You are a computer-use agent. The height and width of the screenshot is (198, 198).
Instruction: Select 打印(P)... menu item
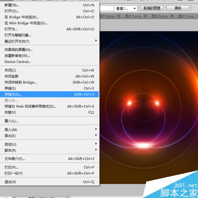click(49, 168)
